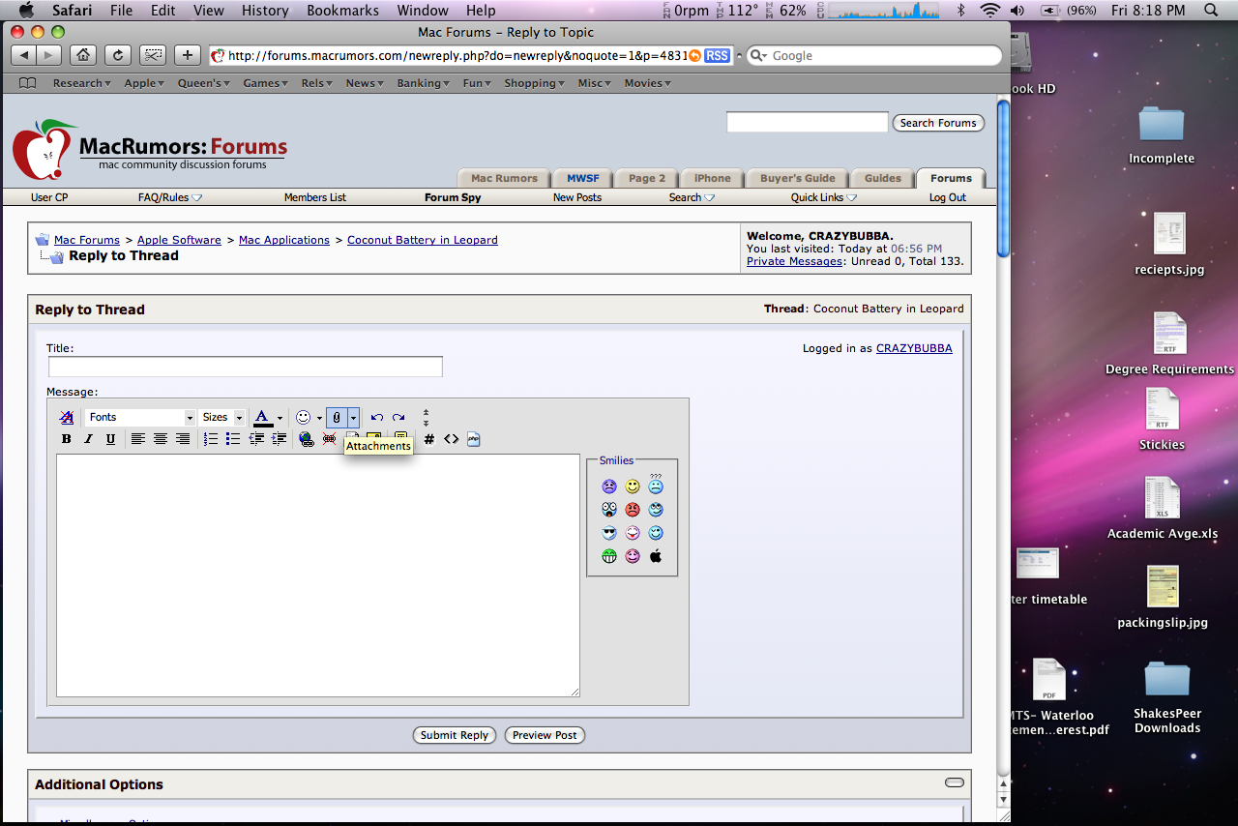Toggle italic text formatting
1238x826 pixels.
(x=88, y=439)
